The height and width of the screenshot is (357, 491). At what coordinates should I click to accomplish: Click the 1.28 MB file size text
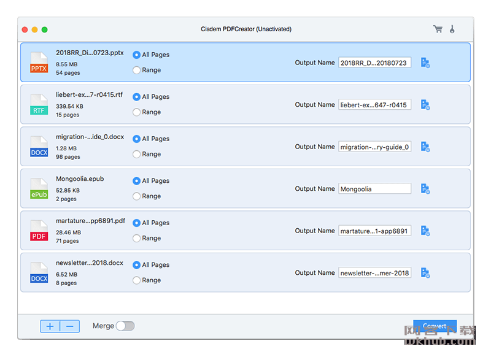point(66,148)
